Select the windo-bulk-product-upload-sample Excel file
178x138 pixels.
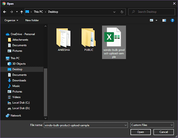(x=114, y=42)
